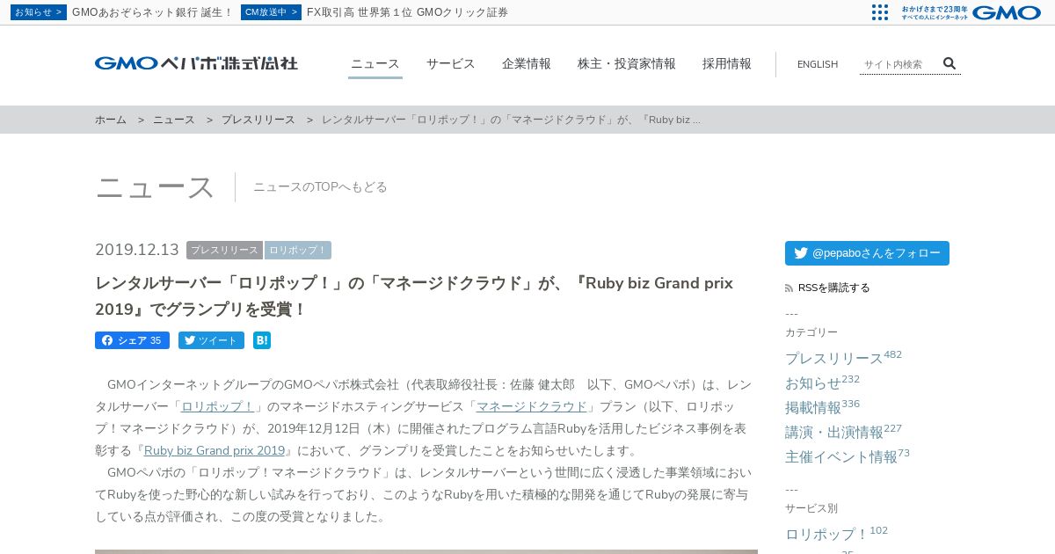
Task: Open the サービス menu item
Action: click(x=451, y=63)
